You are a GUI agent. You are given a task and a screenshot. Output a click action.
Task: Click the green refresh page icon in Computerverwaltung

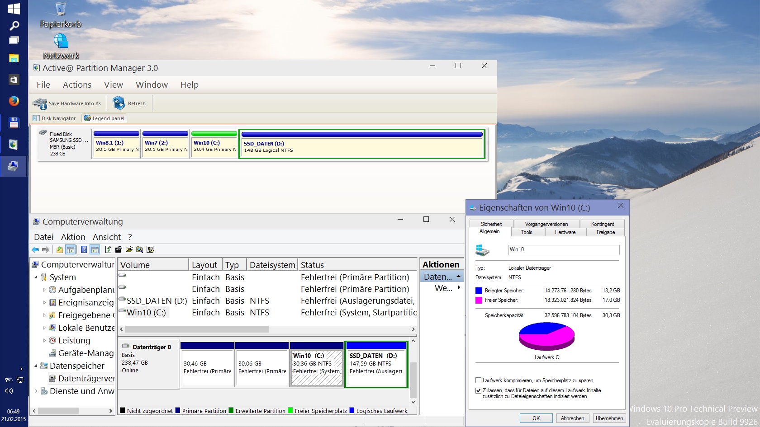coord(108,249)
